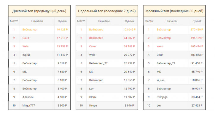Click the 103 042 ₽ weekly amount
The height and width of the screenshot is (114, 215).
129,30
